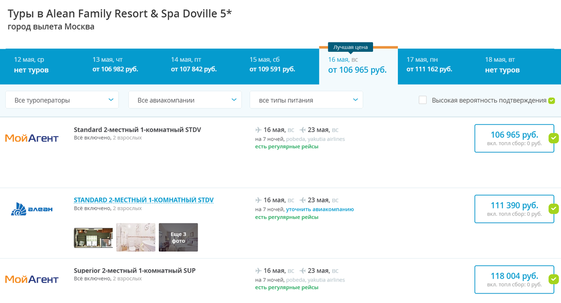
Task: Click Superior 2-местный 1-комнатный SUP title
Action: tap(135, 271)
